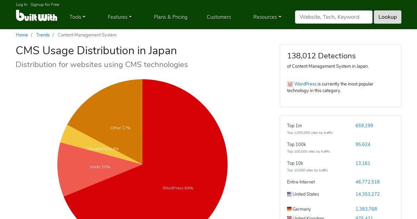The image size is (417, 219).
Task: Open the Trends breadcrumb link
Action: (43, 35)
